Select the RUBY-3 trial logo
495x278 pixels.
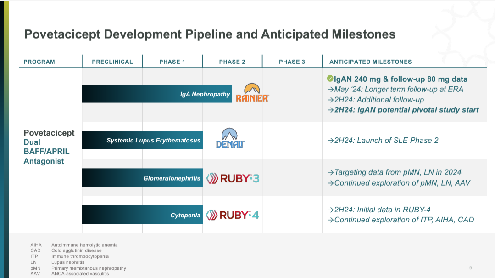pos(233,178)
